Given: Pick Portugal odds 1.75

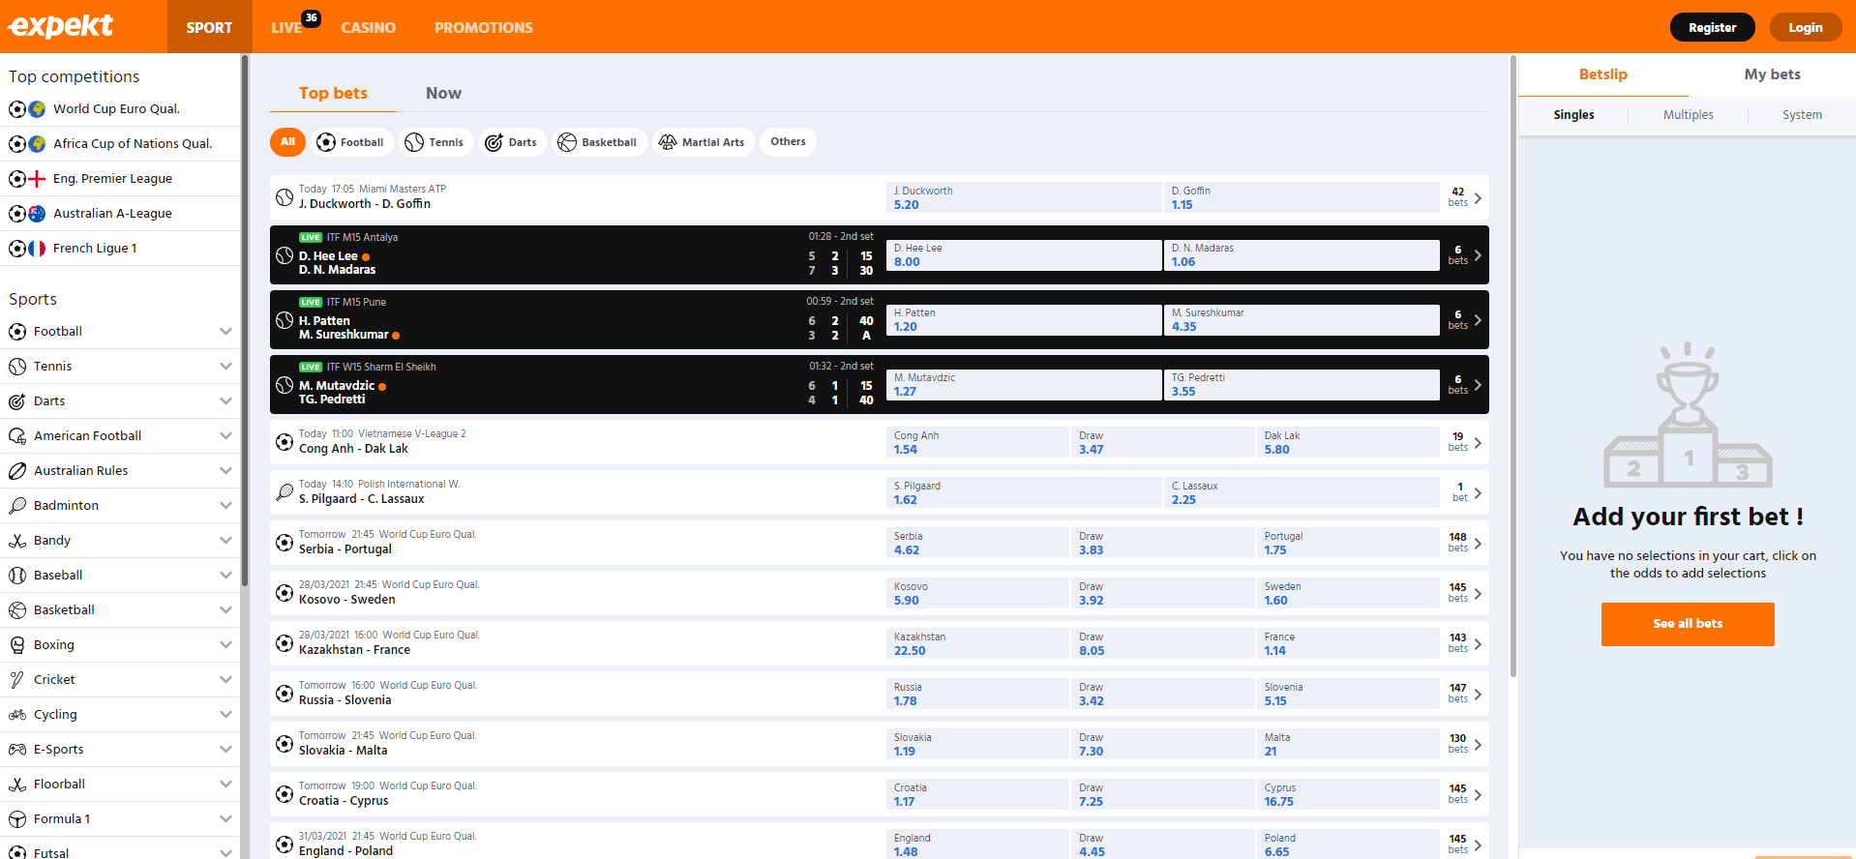Looking at the screenshot, I should (1347, 543).
